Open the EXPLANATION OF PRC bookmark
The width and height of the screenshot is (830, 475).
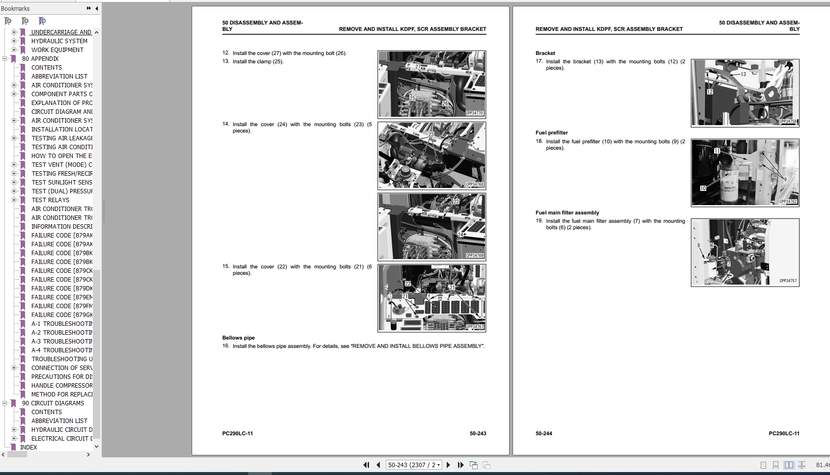[x=62, y=103]
